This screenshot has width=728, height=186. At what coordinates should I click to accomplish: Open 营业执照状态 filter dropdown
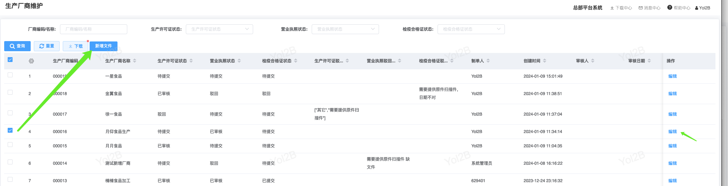click(345, 29)
